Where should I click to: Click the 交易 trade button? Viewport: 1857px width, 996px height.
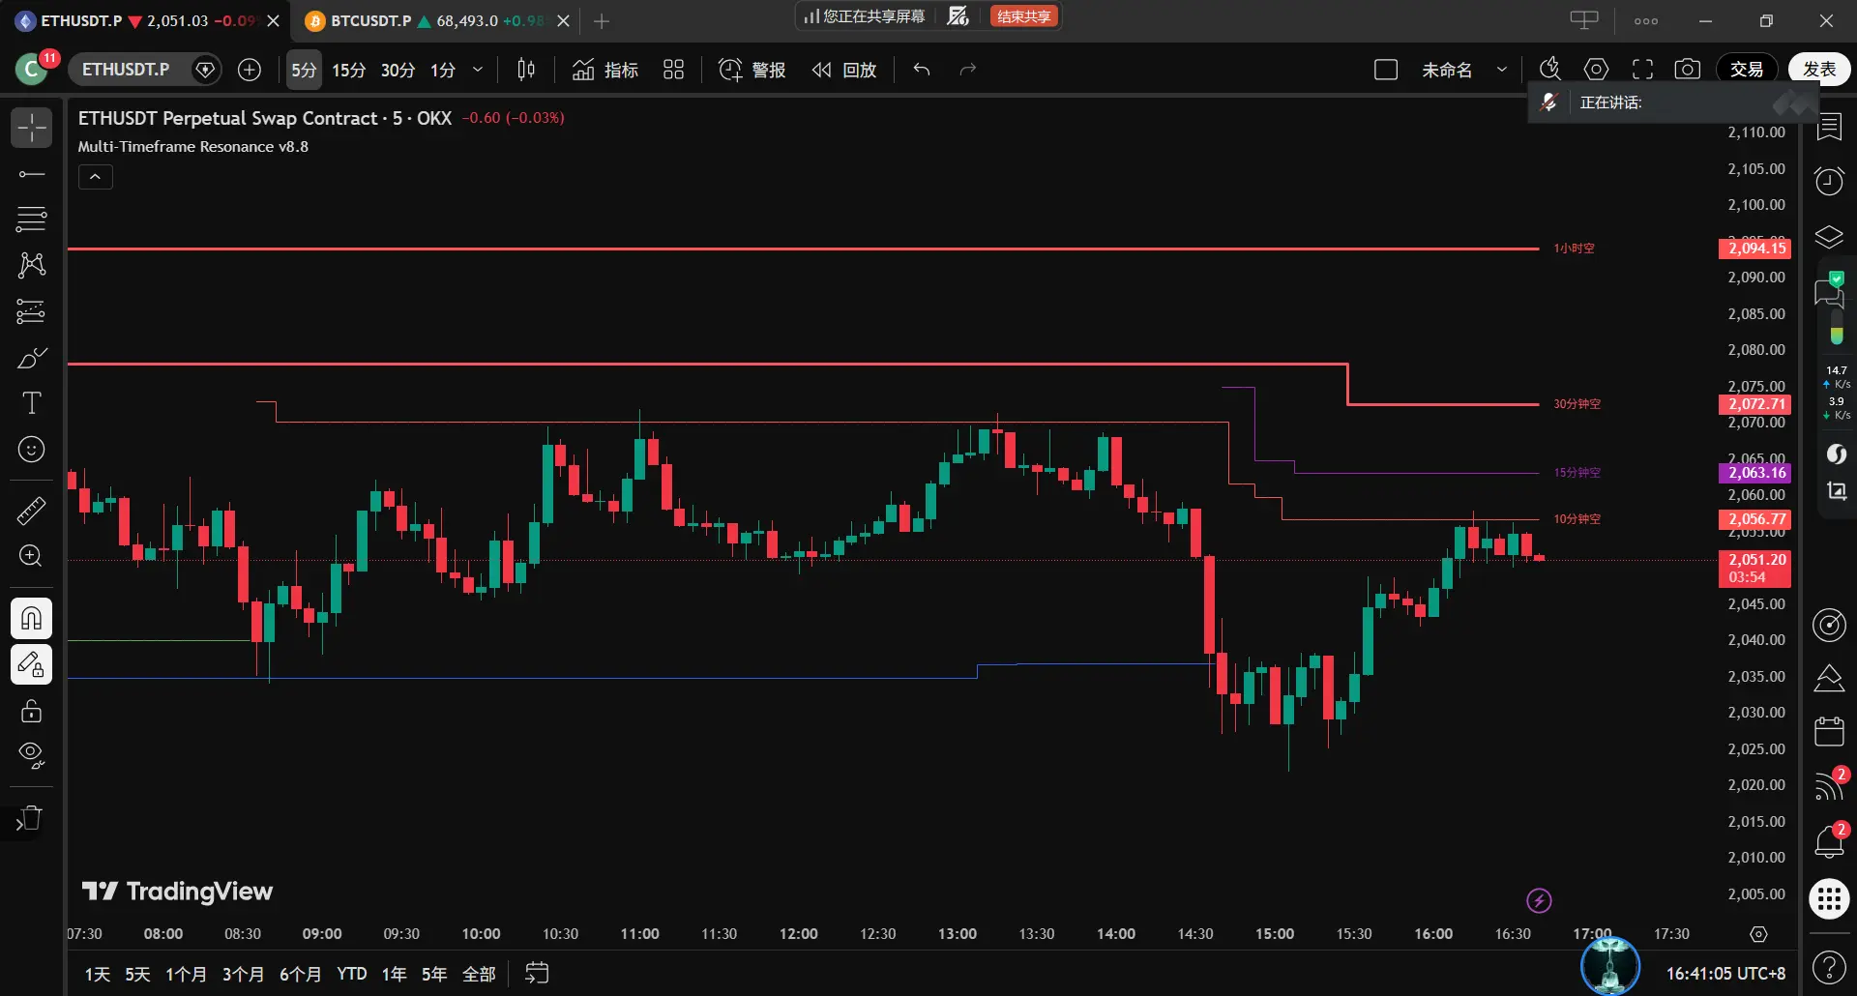tap(1747, 70)
